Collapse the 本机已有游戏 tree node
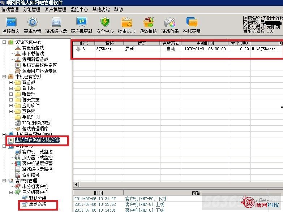283x212 pixels. (x=4, y=77)
